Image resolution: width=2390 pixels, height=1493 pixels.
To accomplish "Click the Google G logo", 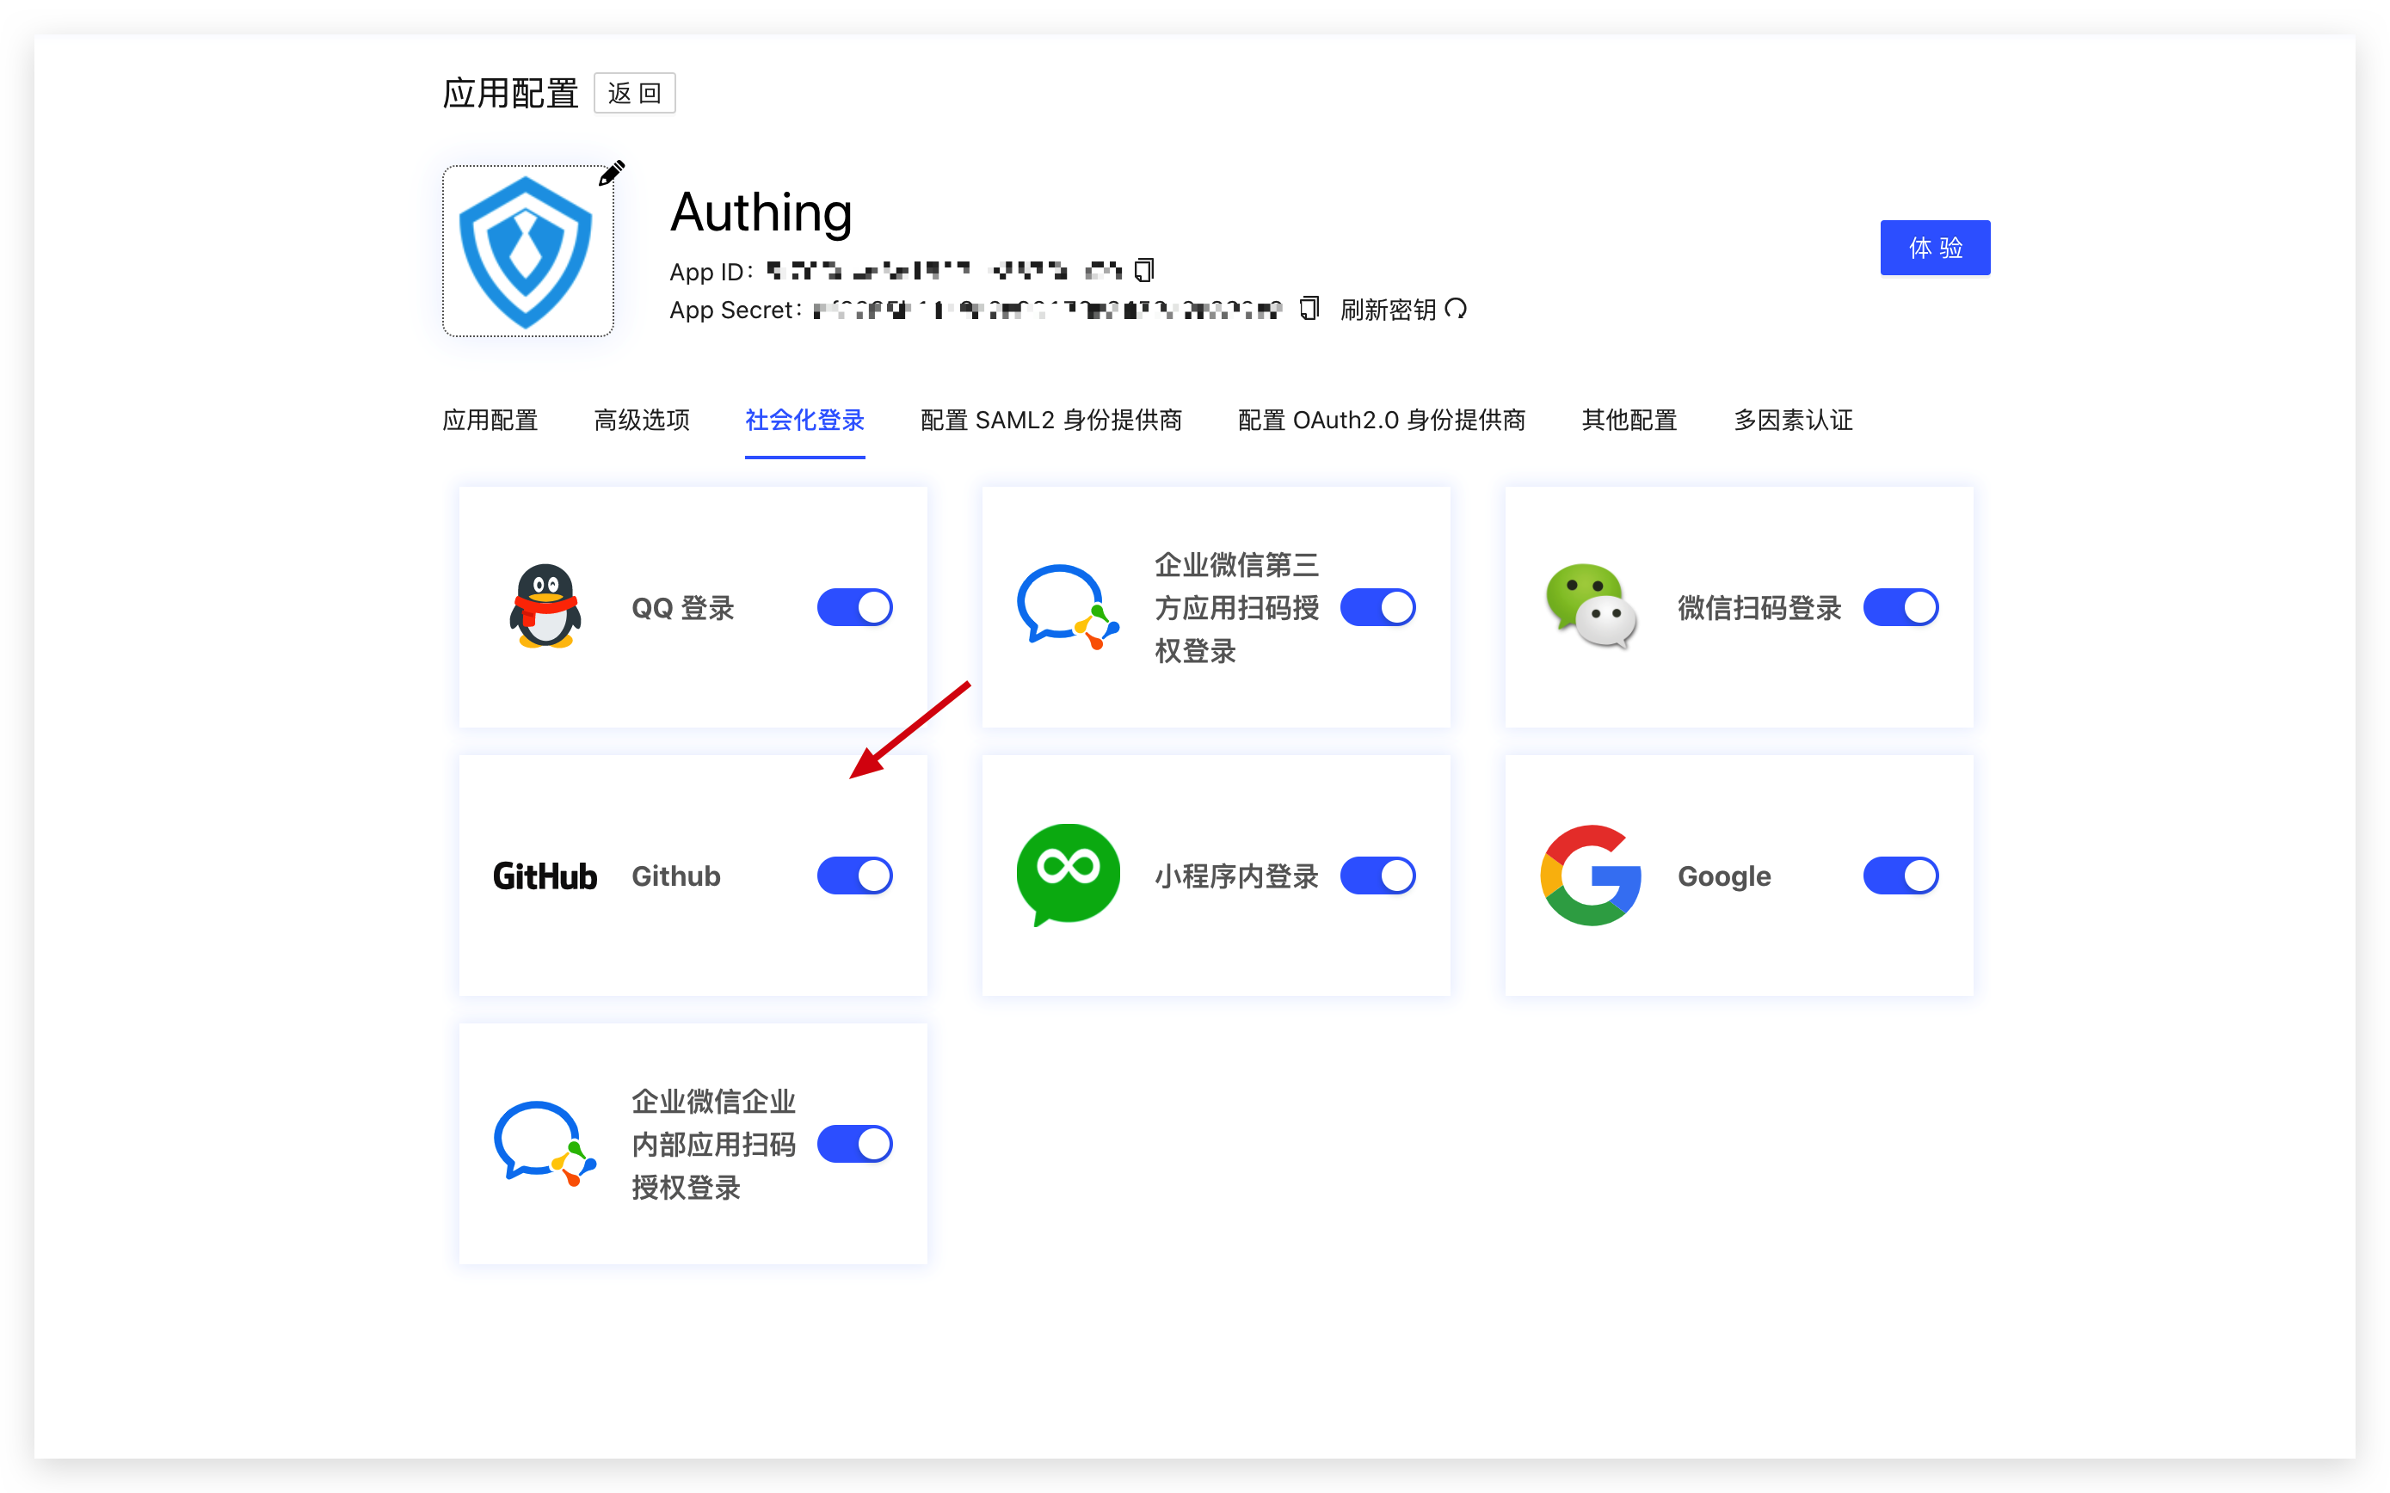I will (1591, 876).
